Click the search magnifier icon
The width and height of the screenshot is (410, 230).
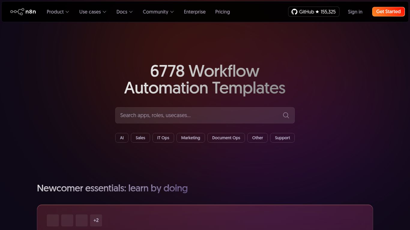[285, 115]
